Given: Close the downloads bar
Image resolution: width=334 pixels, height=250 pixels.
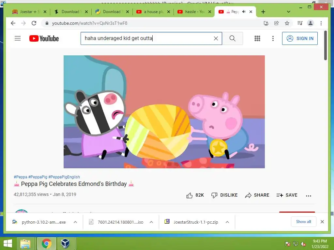Looking at the screenshot, I should click(322, 222).
